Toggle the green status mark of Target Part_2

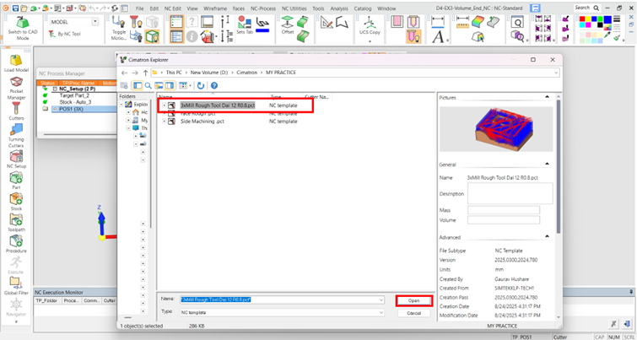[x=46, y=95]
